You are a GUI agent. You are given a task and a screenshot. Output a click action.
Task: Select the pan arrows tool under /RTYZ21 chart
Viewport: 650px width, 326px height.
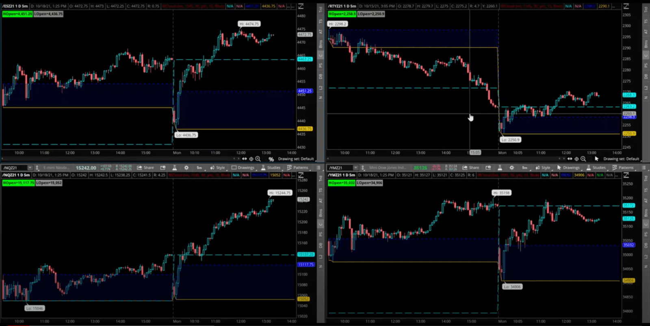pos(570,159)
